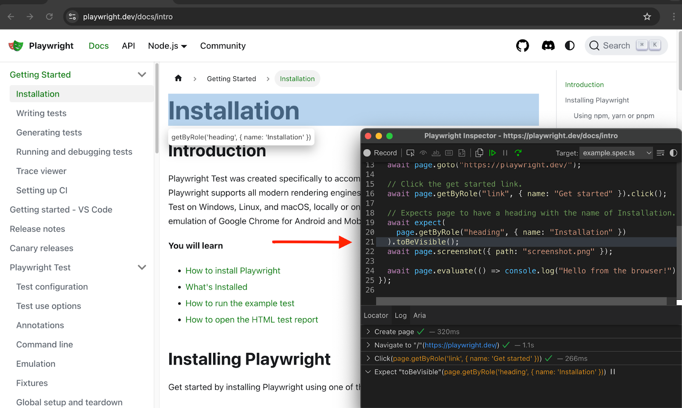This screenshot has width=682, height=408.
Task: Select the Assert snapshot icon in Inspector
Action: [x=462, y=153]
